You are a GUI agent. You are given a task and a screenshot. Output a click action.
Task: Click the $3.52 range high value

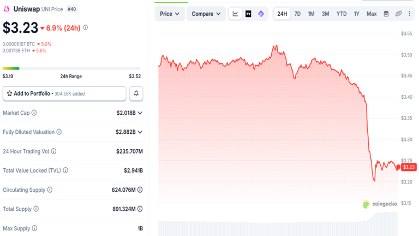pyautogui.click(x=135, y=76)
